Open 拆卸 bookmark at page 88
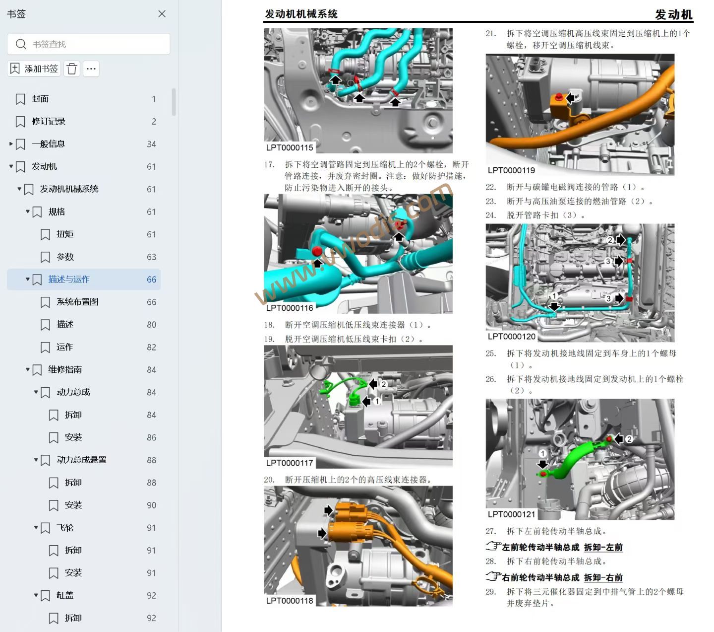Image resolution: width=714 pixels, height=632 pixels. tap(73, 483)
